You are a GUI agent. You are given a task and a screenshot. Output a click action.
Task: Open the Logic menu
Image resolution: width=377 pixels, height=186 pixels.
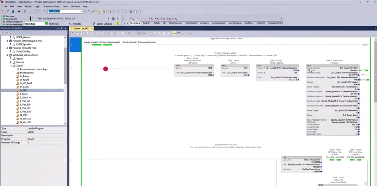click(37, 7)
